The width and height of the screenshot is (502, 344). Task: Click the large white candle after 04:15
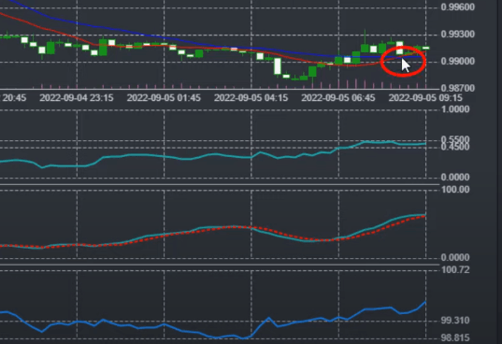278,66
